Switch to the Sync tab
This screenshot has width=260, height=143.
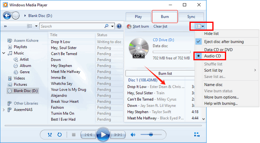(191, 17)
